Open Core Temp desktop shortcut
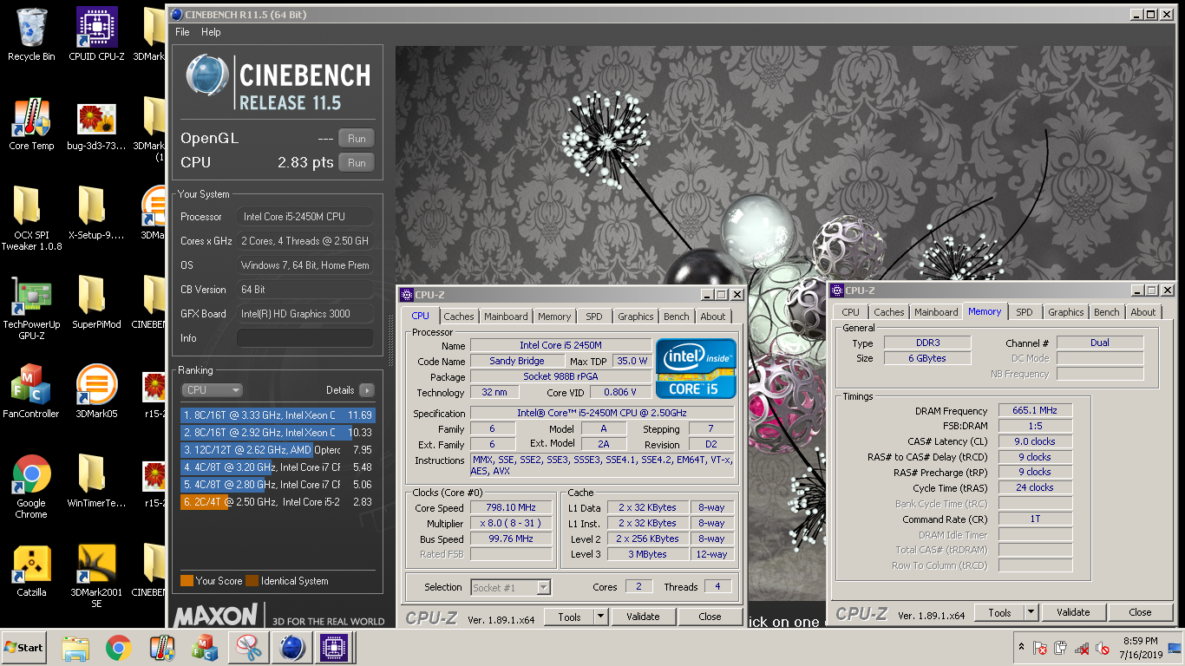The height and width of the screenshot is (666, 1185). (31, 125)
